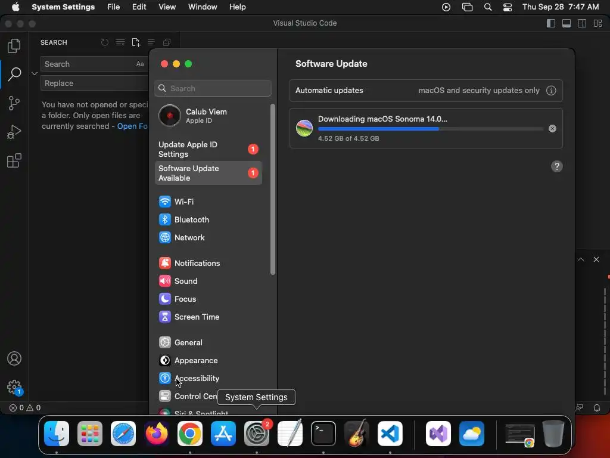Open Firefox from the Dock
This screenshot has height=458, width=610.
(x=157, y=434)
